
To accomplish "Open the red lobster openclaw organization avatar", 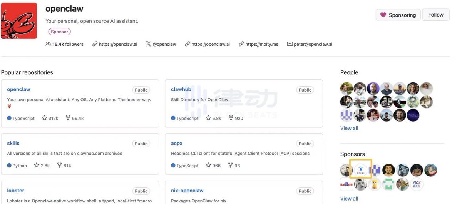I will (x=19, y=21).
